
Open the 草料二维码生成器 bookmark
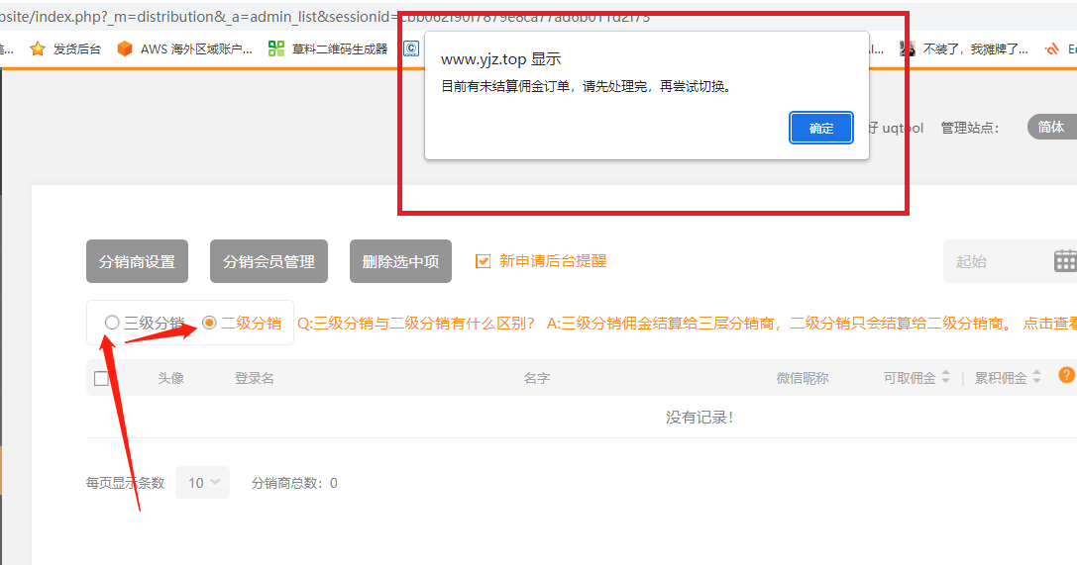click(329, 48)
